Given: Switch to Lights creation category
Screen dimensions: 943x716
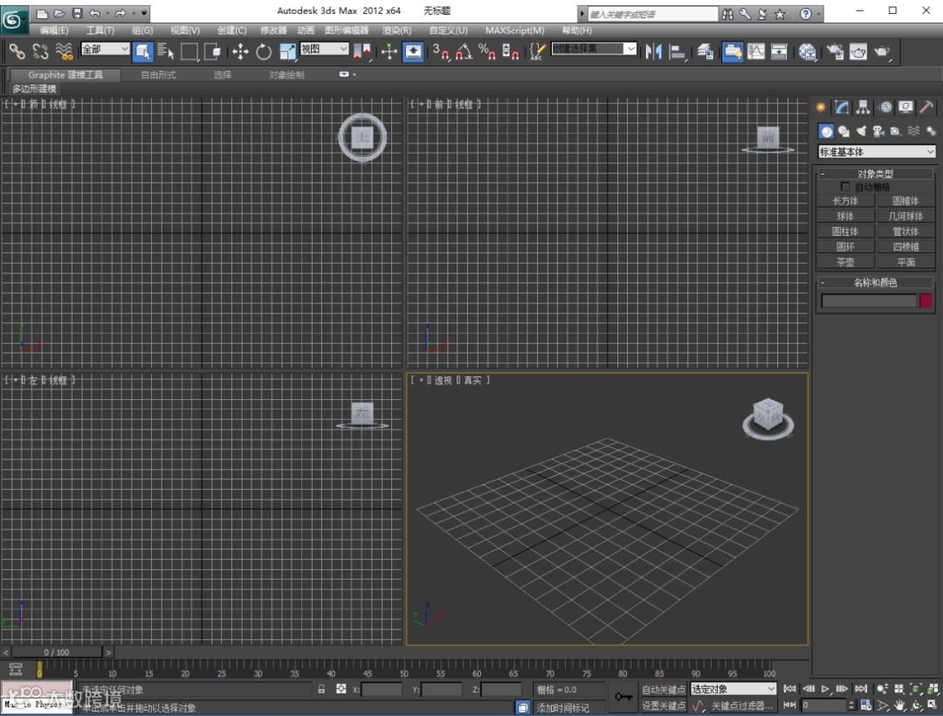Looking at the screenshot, I should (861, 131).
